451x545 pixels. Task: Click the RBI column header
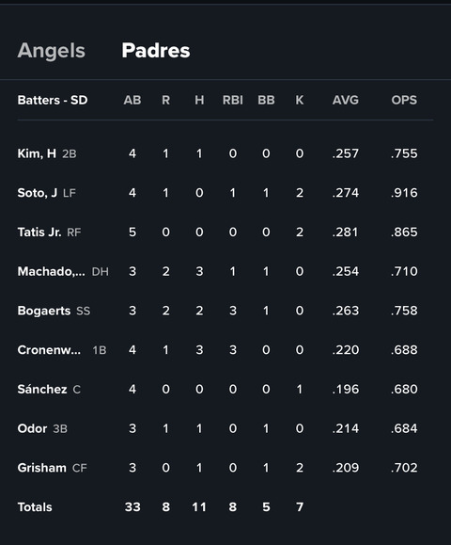233,100
